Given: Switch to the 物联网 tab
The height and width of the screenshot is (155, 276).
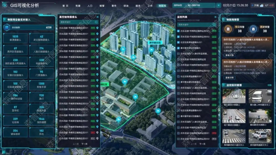Looking at the screenshot, I should point(162,6).
